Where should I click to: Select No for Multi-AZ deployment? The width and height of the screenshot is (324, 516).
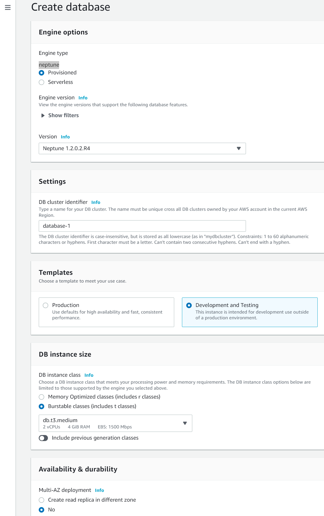click(42, 510)
